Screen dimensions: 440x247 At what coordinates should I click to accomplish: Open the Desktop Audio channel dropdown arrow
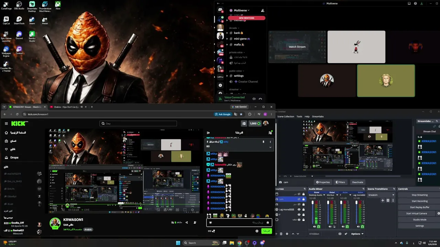coord(324,195)
